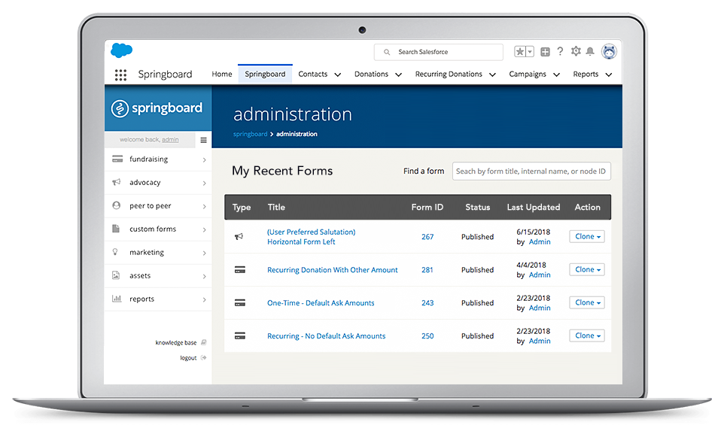Click card type icon for form 243
Viewport: 727px width, 425px height.
240,302
